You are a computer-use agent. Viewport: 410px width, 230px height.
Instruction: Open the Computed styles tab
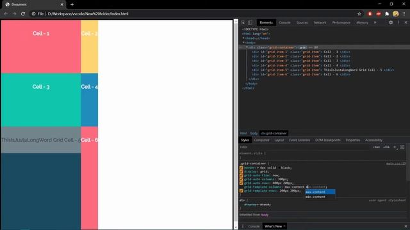(261, 141)
